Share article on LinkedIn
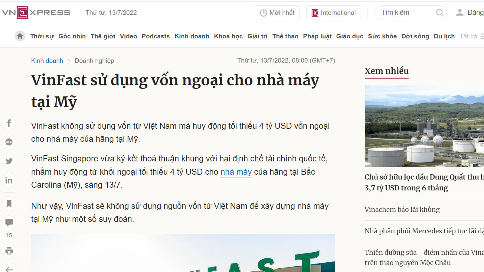The width and height of the screenshot is (484, 272). (9, 180)
